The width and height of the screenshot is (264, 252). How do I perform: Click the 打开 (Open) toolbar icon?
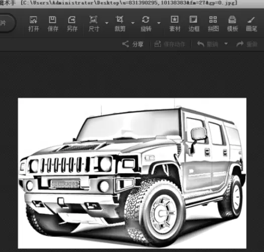tap(34, 24)
